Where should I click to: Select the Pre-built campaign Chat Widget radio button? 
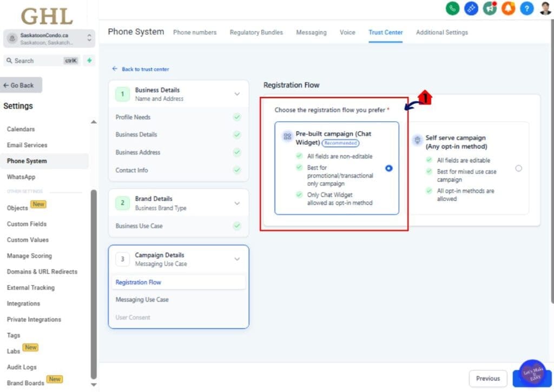point(388,168)
